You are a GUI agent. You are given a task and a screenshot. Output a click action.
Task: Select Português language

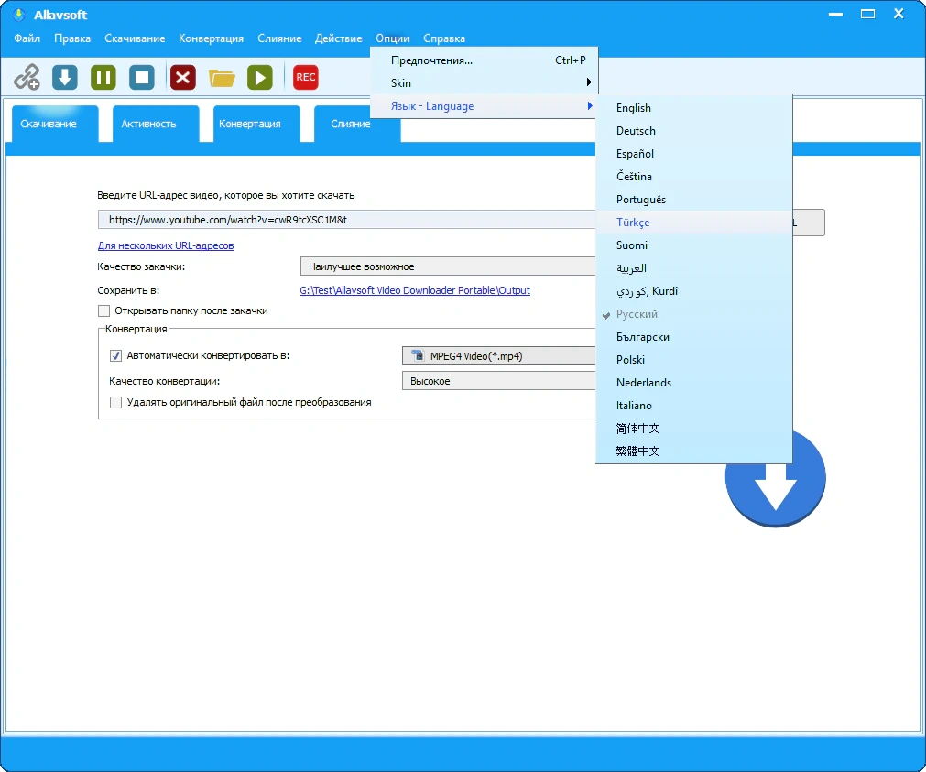(x=694, y=200)
